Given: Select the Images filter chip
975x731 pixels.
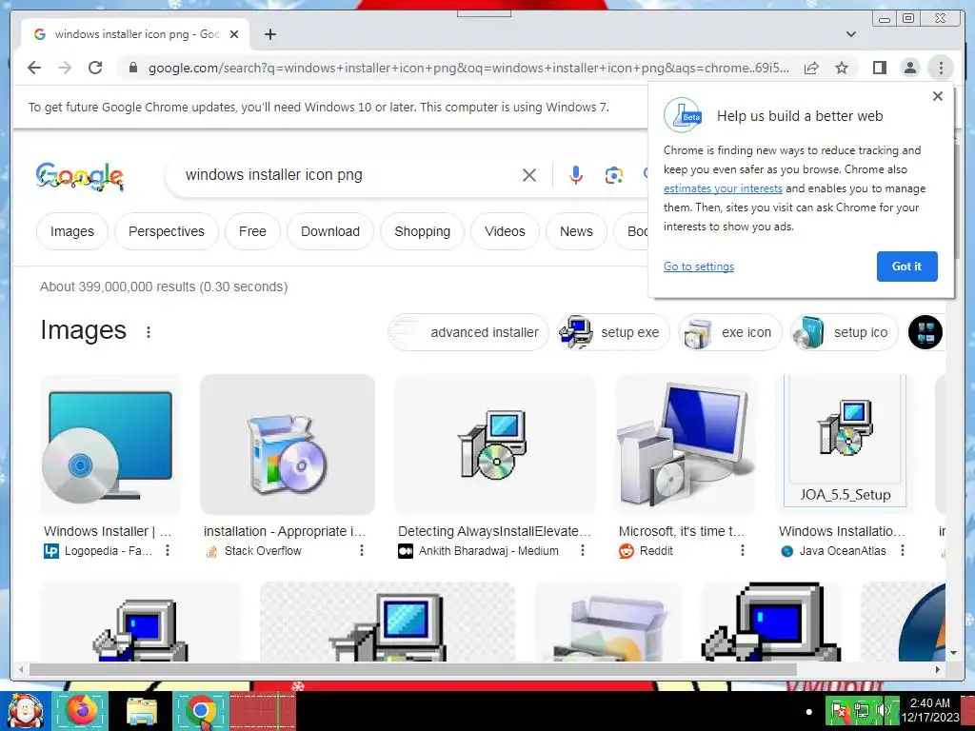Looking at the screenshot, I should click(72, 231).
